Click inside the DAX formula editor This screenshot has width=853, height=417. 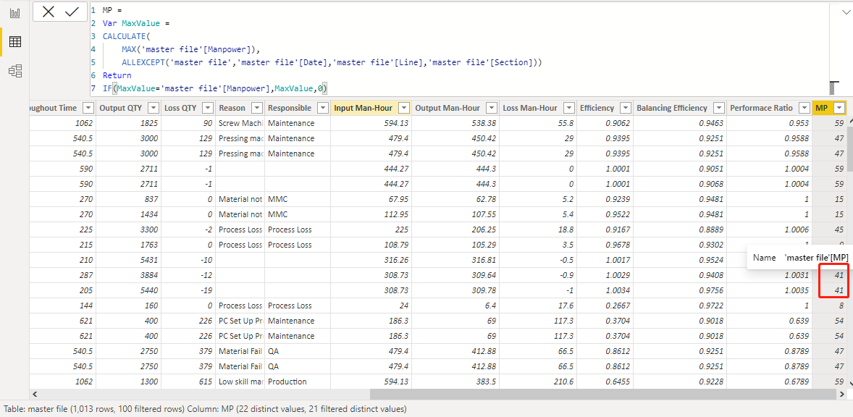tap(459, 49)
